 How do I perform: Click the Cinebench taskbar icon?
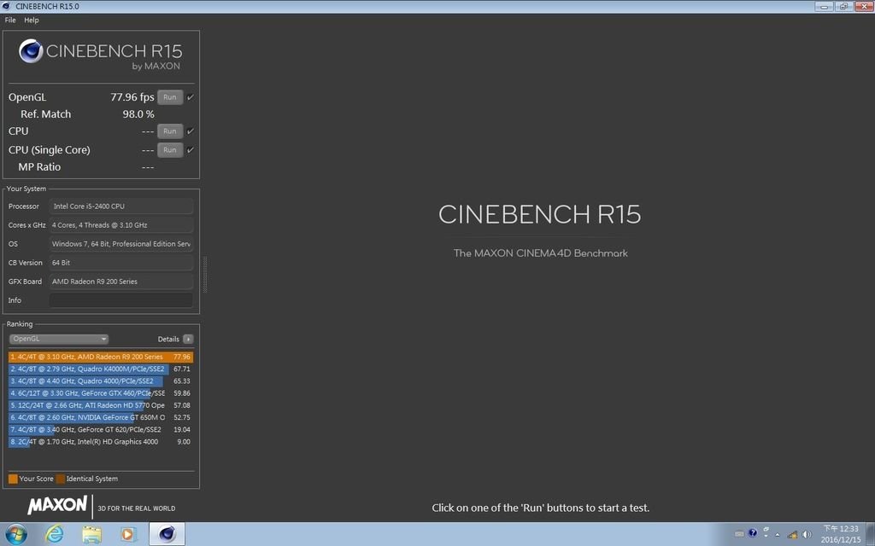(x=167, y=534)
